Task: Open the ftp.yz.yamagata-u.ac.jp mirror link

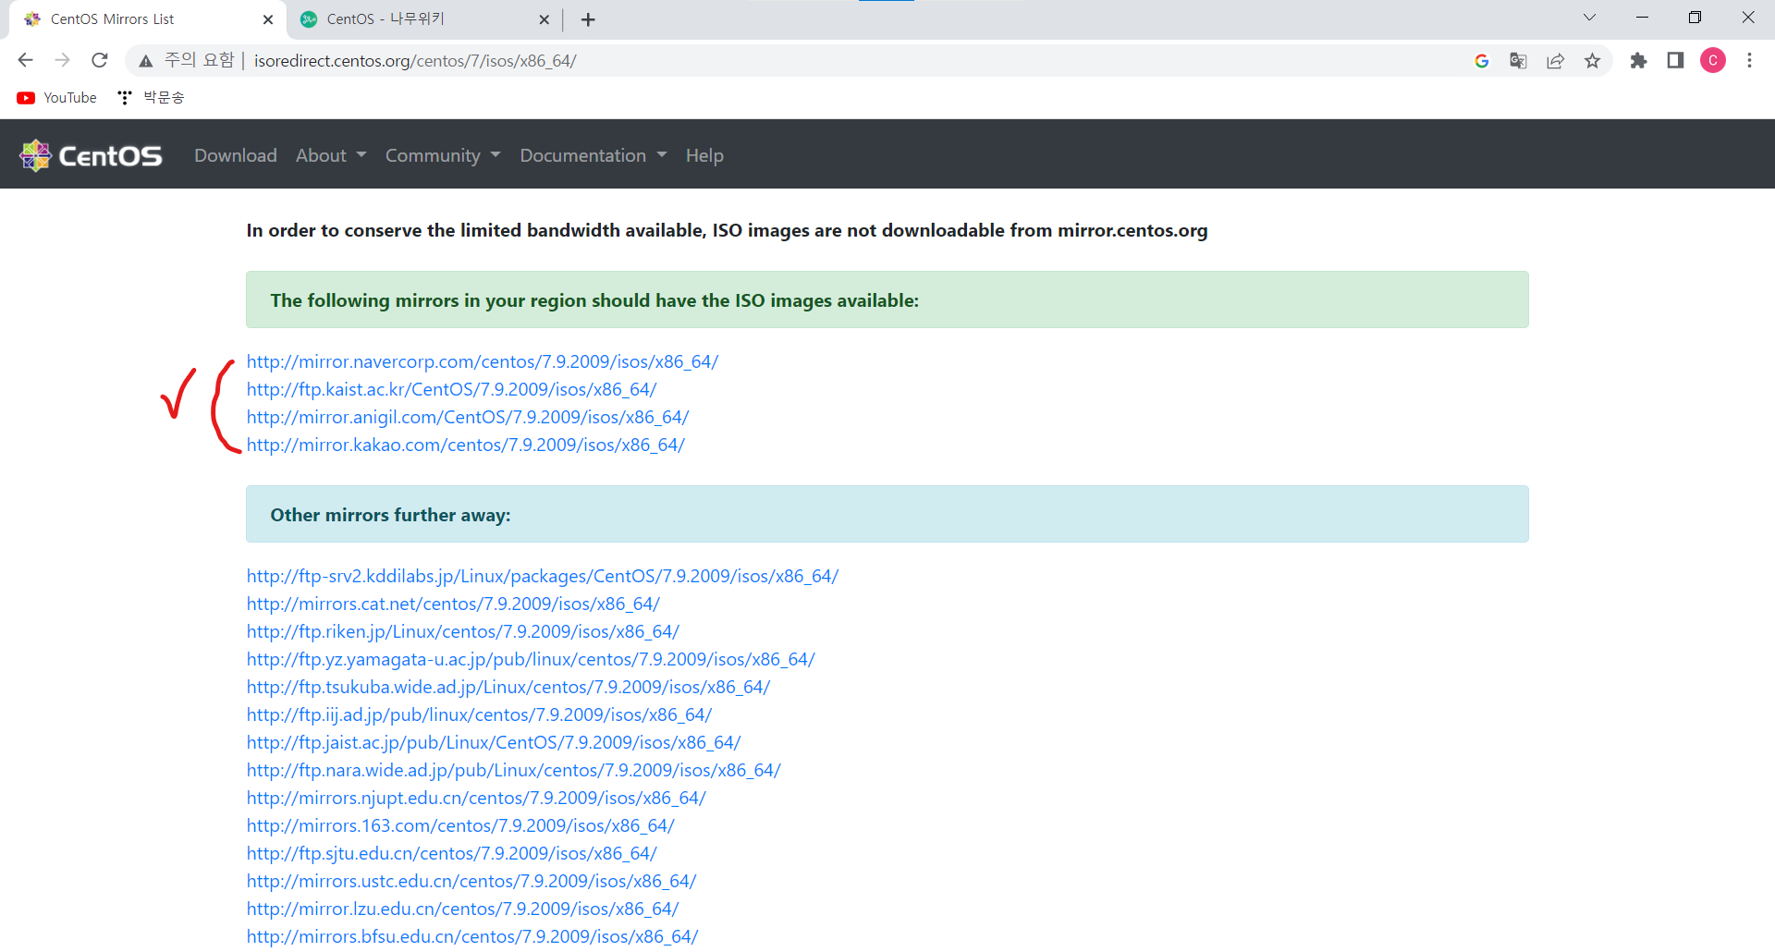Action: (x=531, y=659)
